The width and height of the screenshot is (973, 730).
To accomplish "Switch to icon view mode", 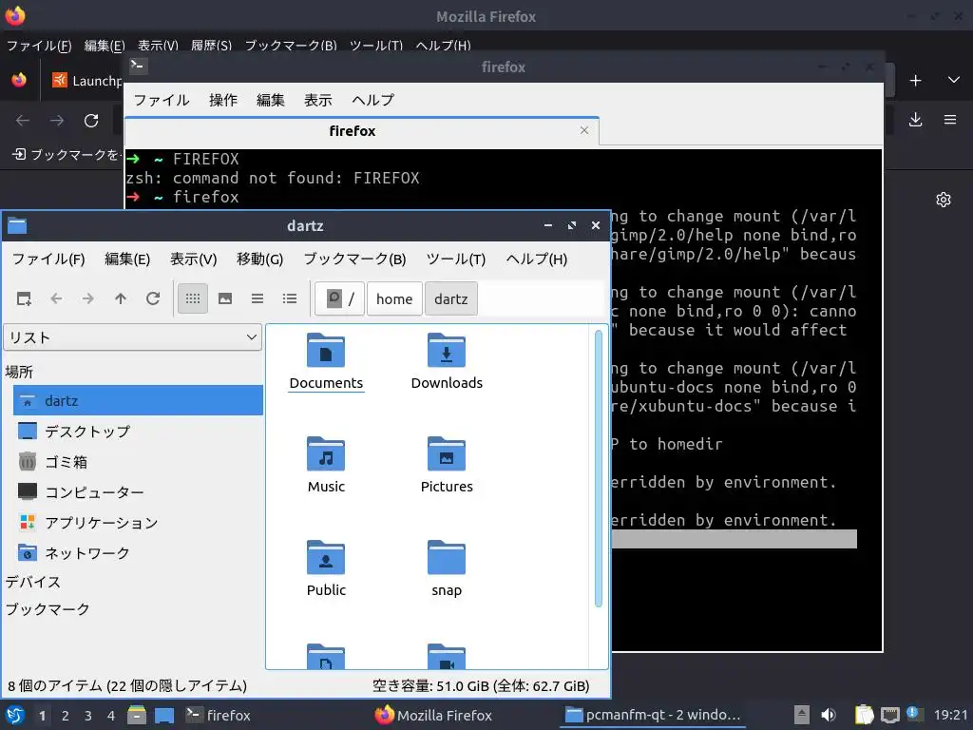I will (x=193, y=298).
